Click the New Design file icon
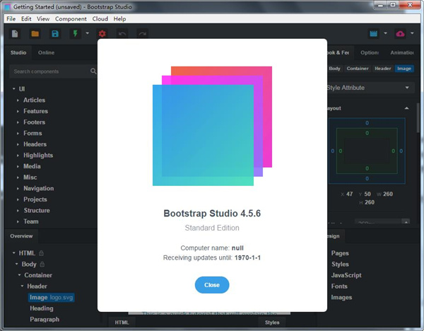424x331 pixels. coord(15,34)
